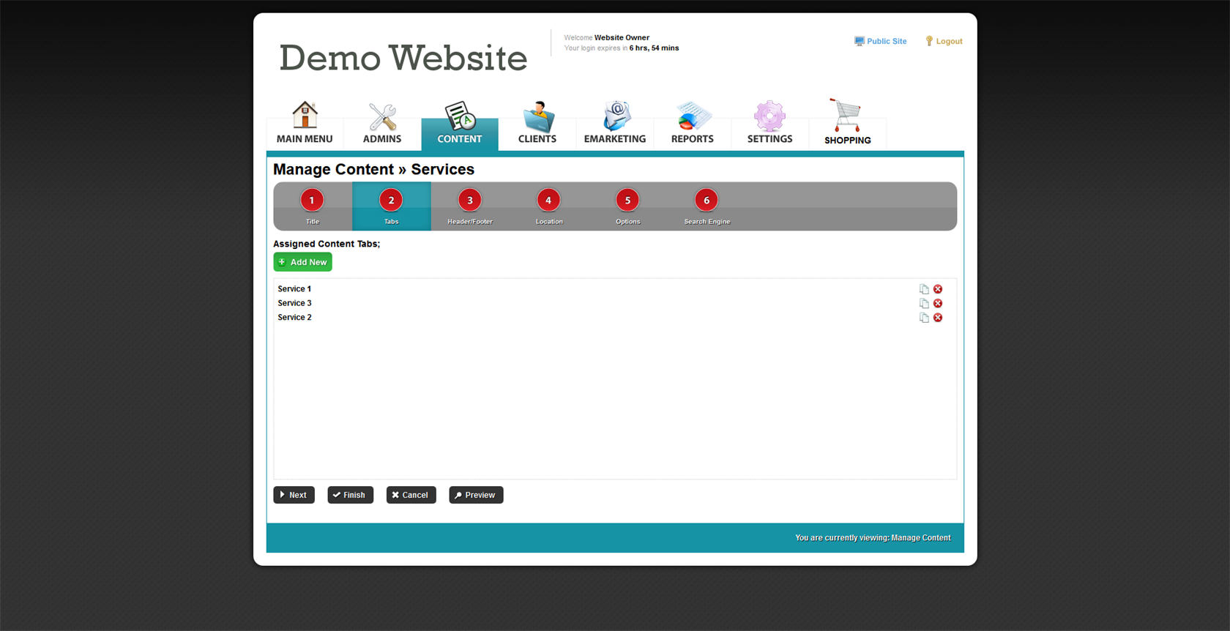Jump to step 3 Header/Footer
The image size is (1230, 631).
(470, 206)
